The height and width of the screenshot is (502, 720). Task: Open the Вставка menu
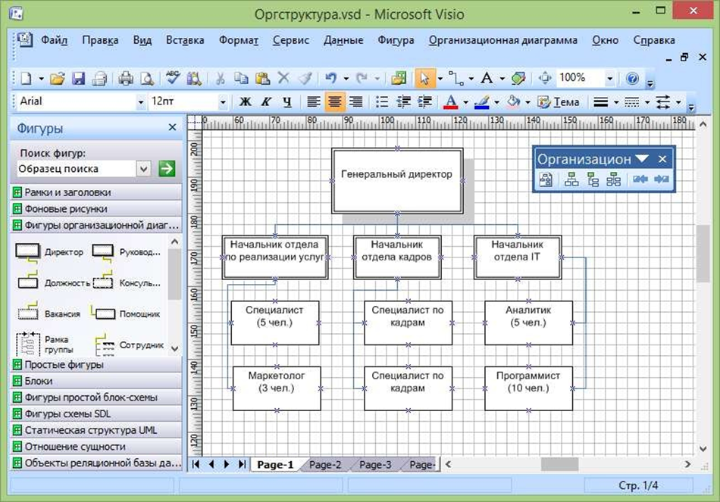(x=185, y=40)
